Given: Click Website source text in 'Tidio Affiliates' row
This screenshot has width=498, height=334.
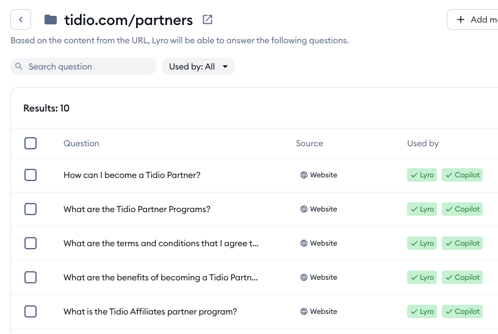Looking at the screenshot, I should coord(323,311).
